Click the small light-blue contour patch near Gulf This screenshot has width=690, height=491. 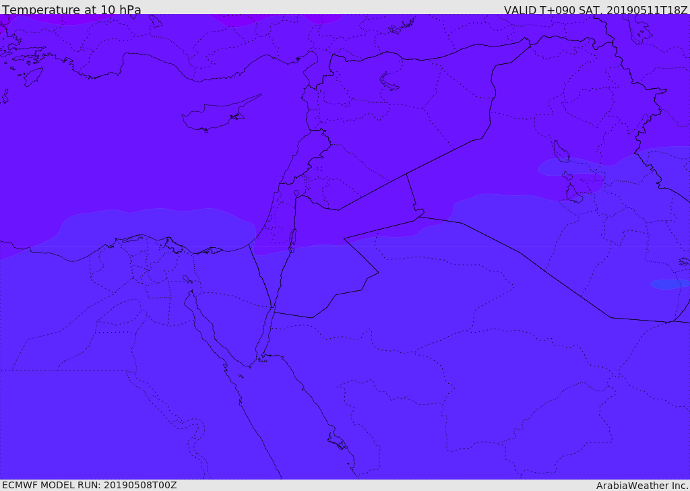[x=669, y=284]
